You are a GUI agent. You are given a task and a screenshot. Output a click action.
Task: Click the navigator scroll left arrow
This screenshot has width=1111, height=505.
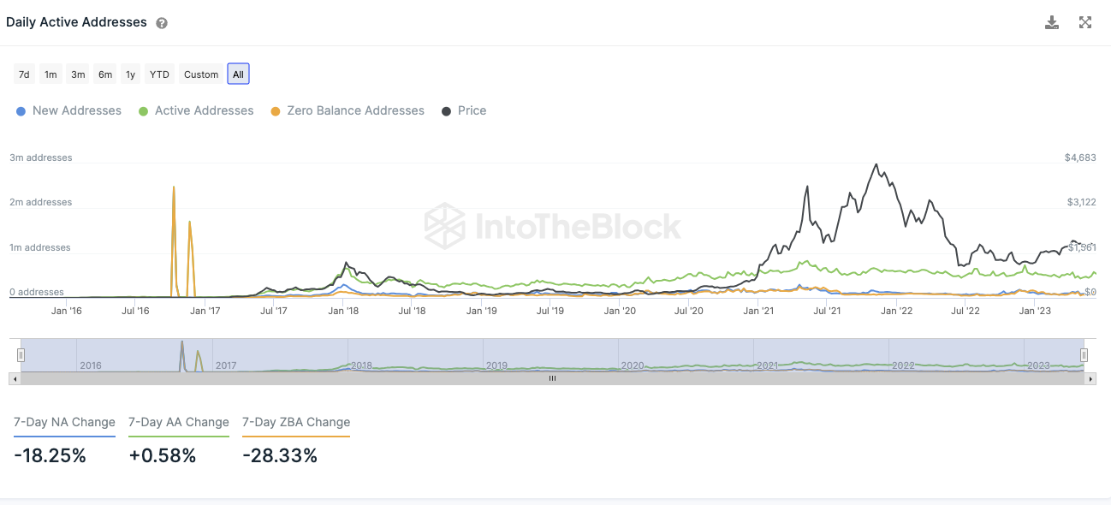(x=13, y=377)
